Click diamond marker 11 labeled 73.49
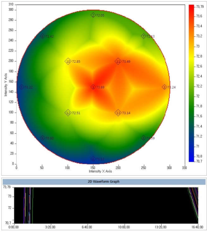Viewport: 207px width, 232px height. pos(118,61)
